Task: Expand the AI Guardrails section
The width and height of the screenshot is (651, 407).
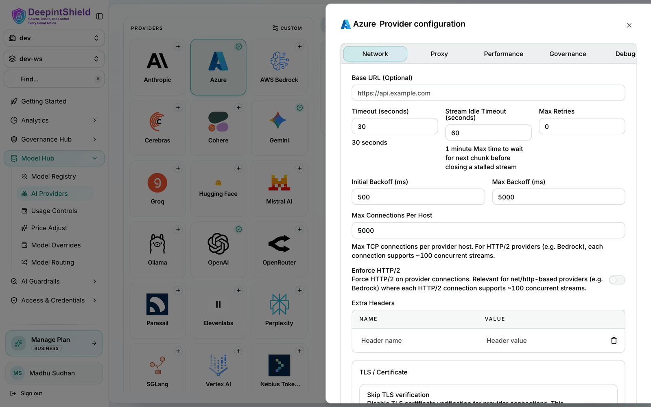Action: point(54,281)
